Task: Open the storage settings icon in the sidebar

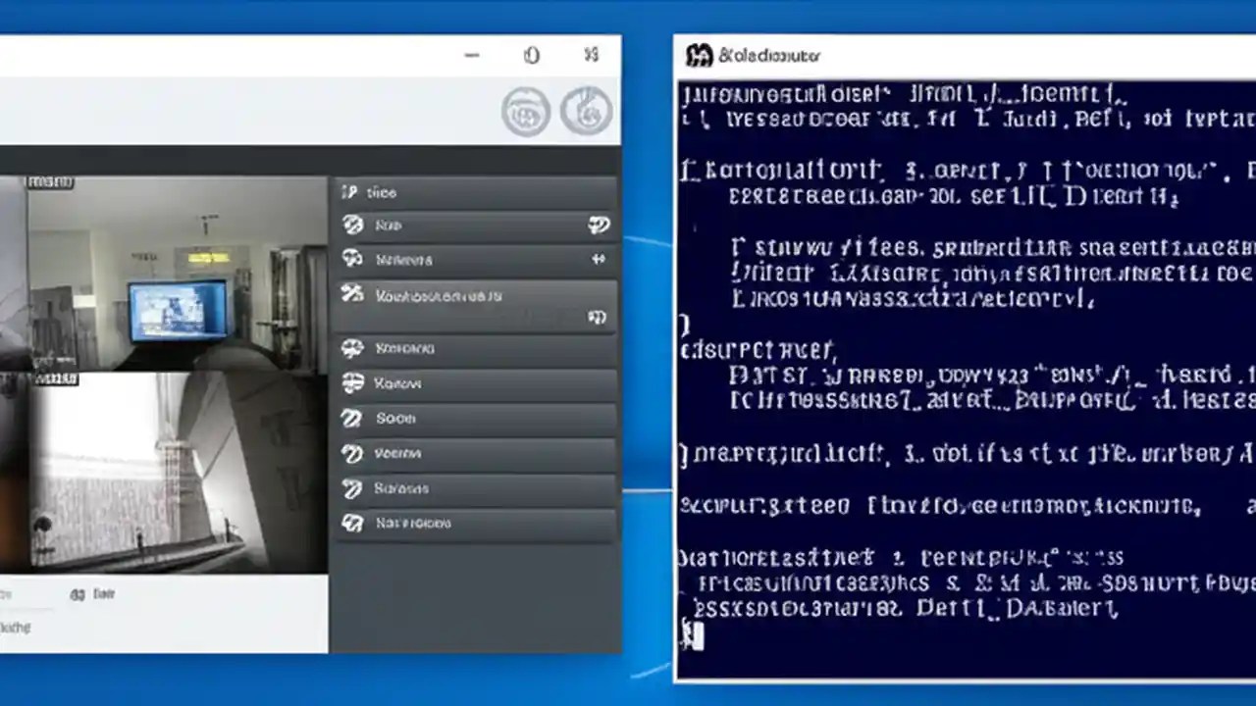Action: pyautogui.click(x=353, y=488)
